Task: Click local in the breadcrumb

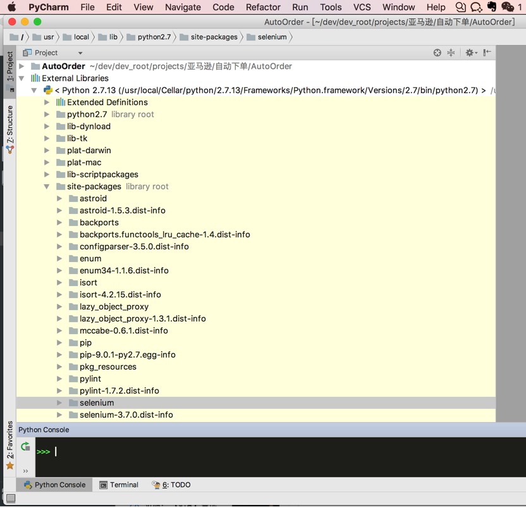Action: [x=81, y=37]
